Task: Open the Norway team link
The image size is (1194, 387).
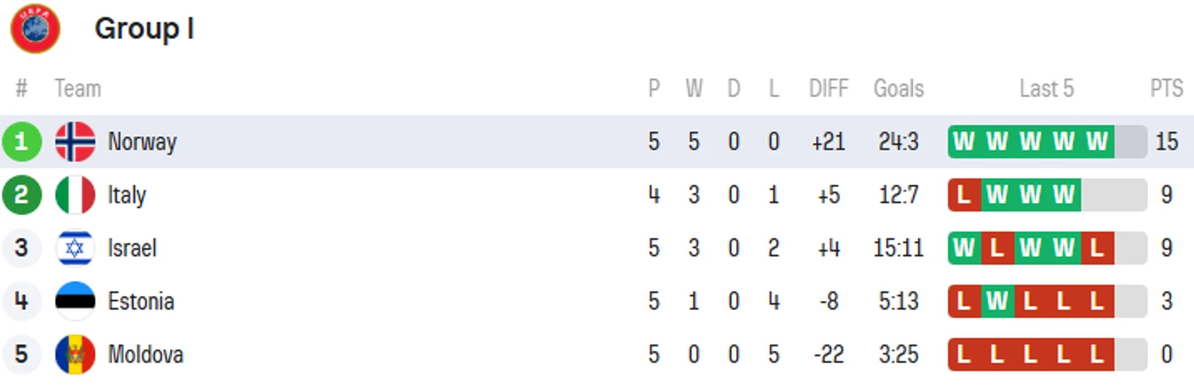Action: (142, 142)
